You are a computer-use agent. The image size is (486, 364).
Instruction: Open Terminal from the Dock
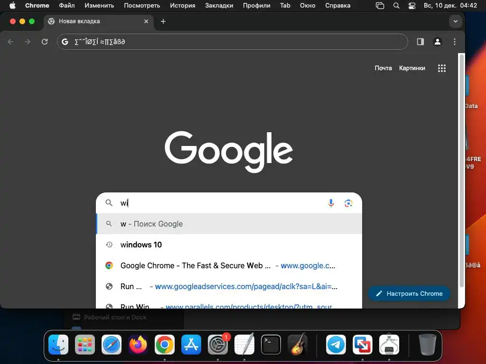(271, 345)
